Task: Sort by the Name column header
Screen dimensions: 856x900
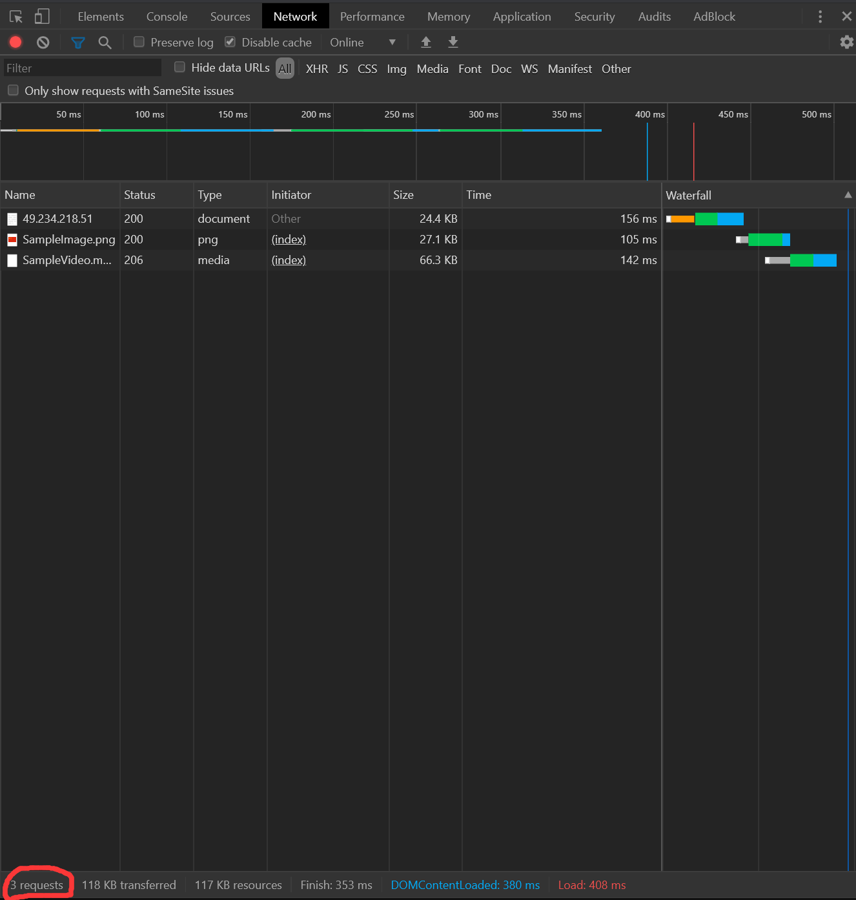Action: tap(60, 195)
